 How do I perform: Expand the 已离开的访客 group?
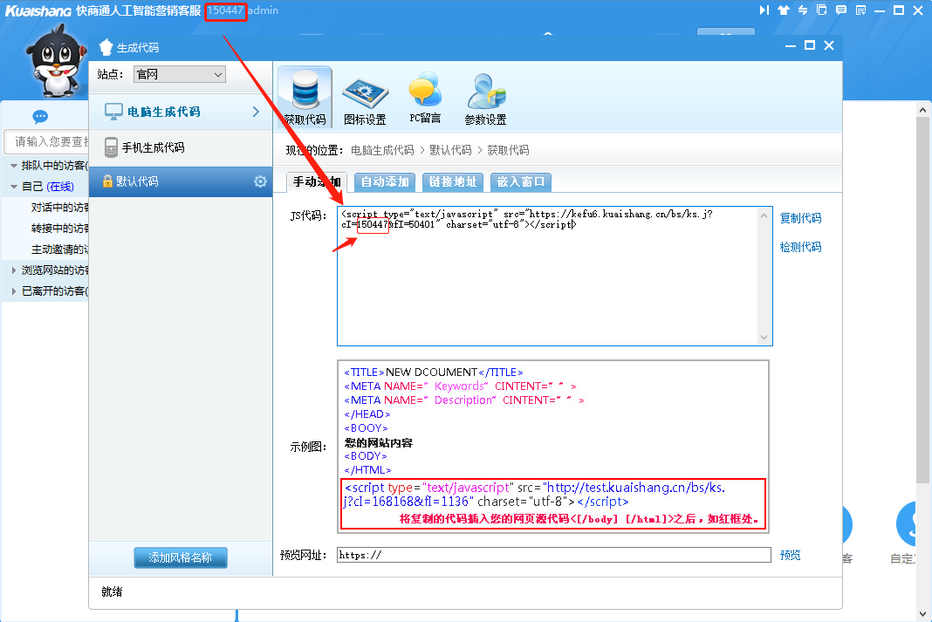click(14, 291)
